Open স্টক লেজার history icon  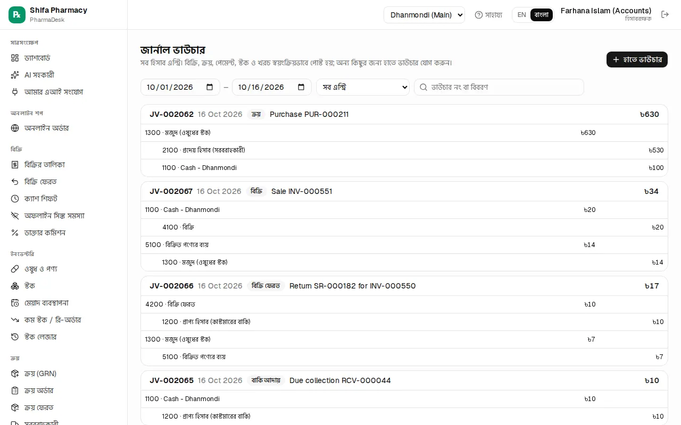point(15,337)
